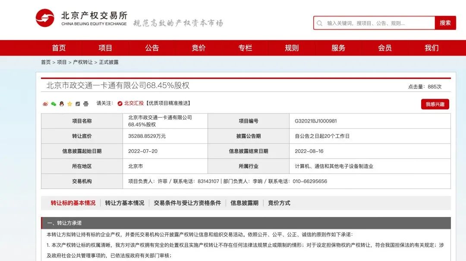
Task: Click disclosure start date 2022-07-20
Action: 143,151
